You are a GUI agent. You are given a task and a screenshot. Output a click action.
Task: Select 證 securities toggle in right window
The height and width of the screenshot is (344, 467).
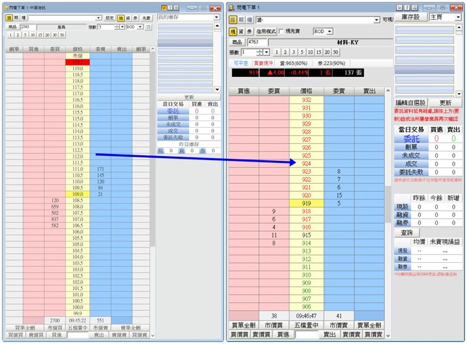click(x=233, y=20)
